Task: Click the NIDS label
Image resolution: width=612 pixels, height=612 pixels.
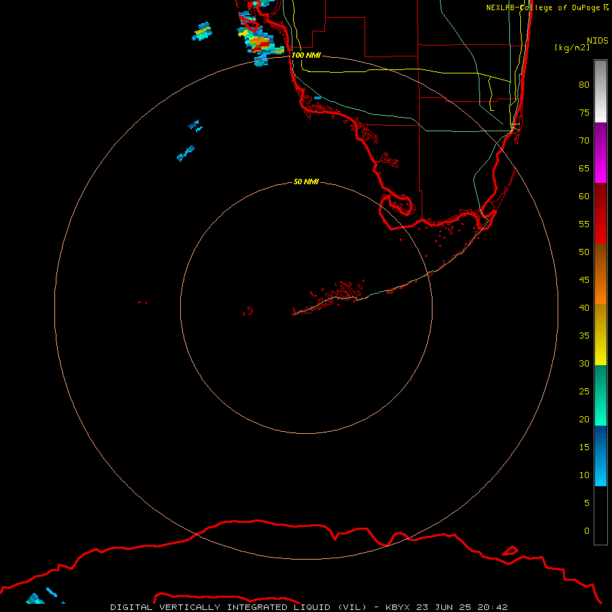Action: click(x=598, y=41)
